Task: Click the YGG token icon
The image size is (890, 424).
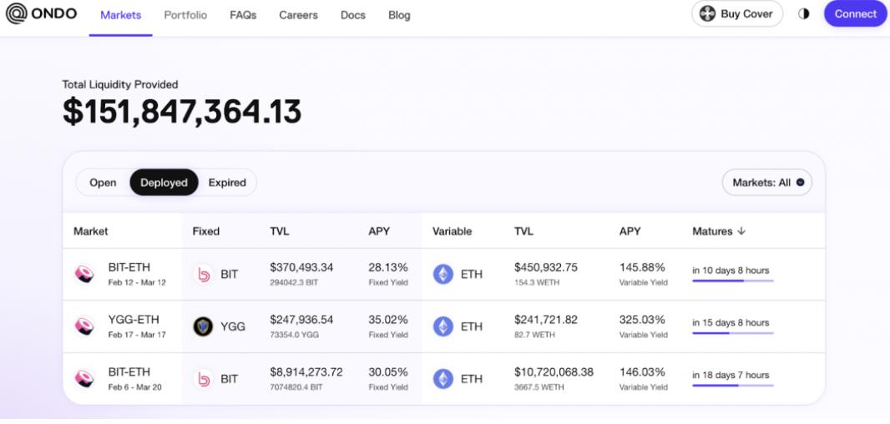Action: point(203,326)
